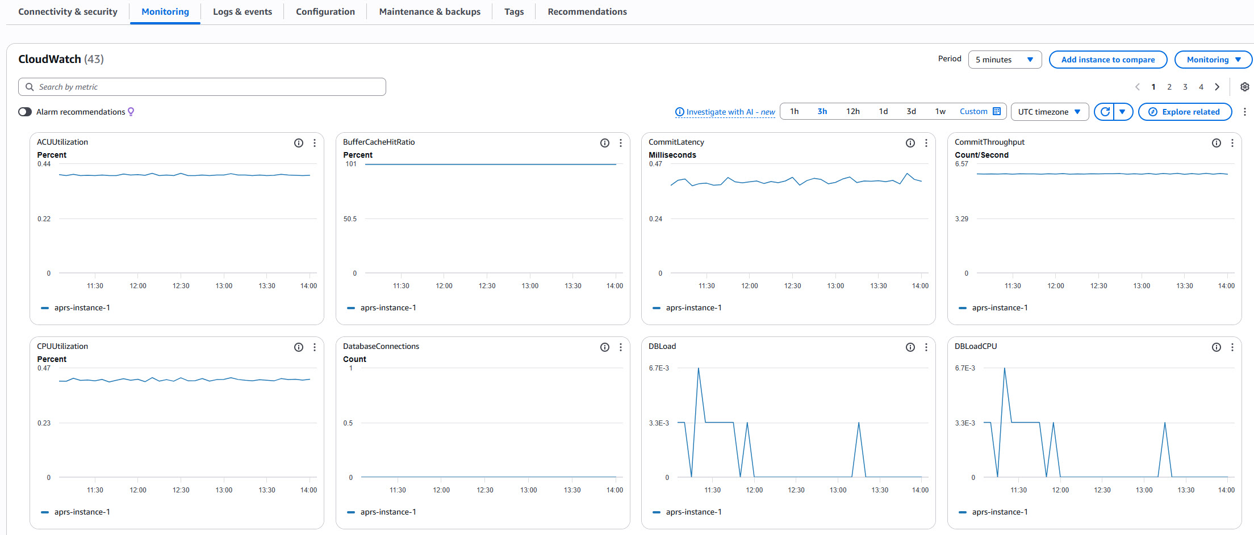
Task: Open CloudWatch settings gear icon
Action: pos(1244,87)
